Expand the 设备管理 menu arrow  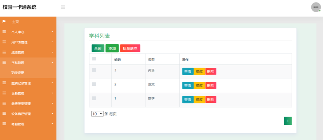pyautogui.click(x=52, y=93)
